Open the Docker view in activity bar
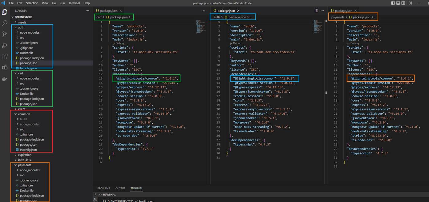Screen dimensions: 429x202 [x=5, y=79]
